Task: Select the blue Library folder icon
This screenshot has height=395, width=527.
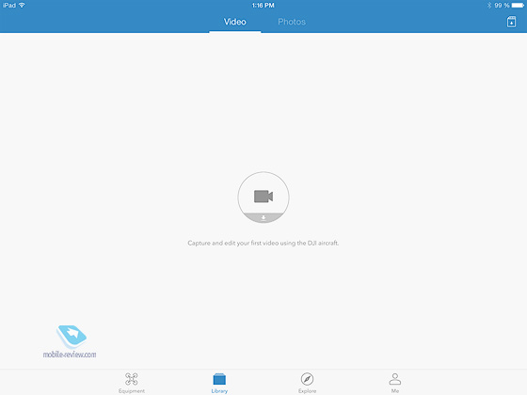Action: pyautogui.click(x=219, y=379)
